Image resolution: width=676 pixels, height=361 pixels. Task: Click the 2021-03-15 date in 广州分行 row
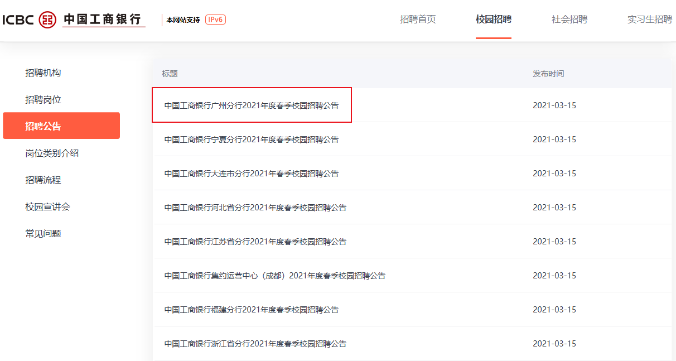tap(554, 105)
